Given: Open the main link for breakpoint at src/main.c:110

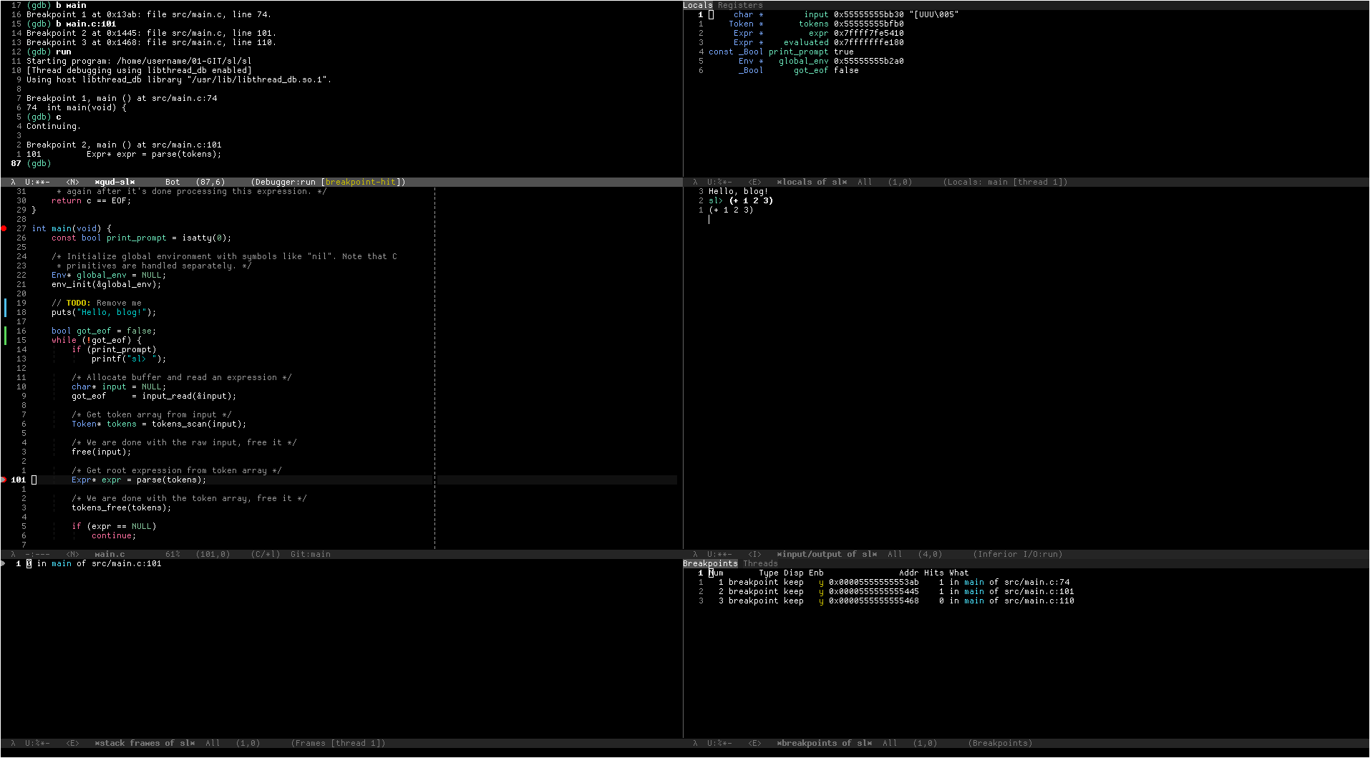Looking at the screenshot, I should (x=974, y=601).
